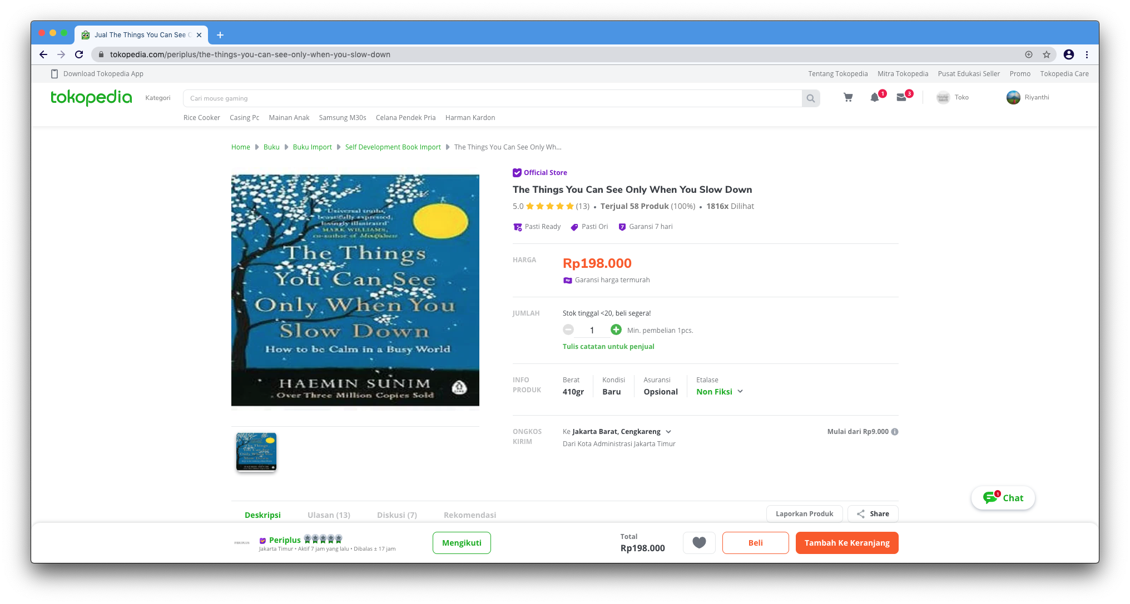This screenshot has width=1130, height=604.
Task: Go to Self Development Book Import breadcrumb
Action: coord(393,147)
